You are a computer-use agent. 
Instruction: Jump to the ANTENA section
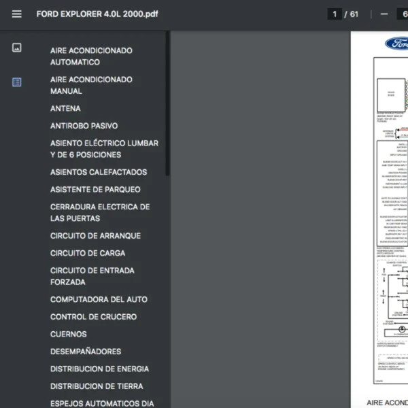click(x=65, y=109)
